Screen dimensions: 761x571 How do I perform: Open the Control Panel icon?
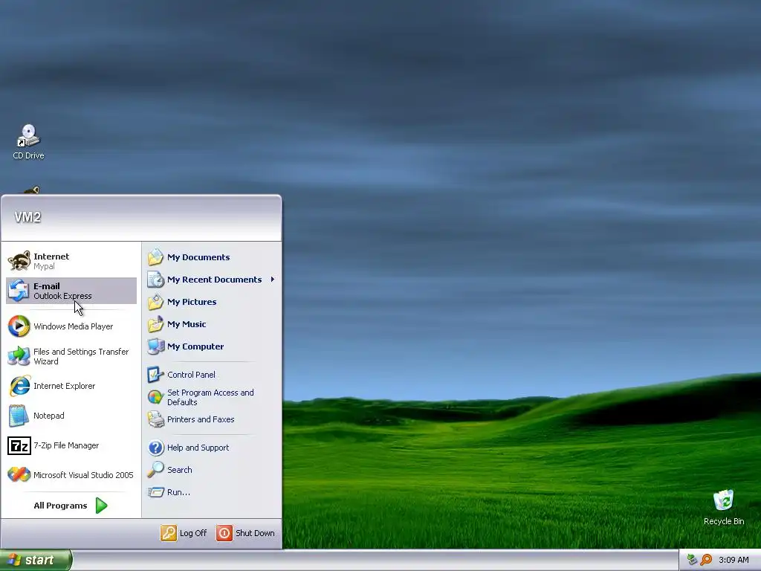pyautogui.click(x=156, y=375)
